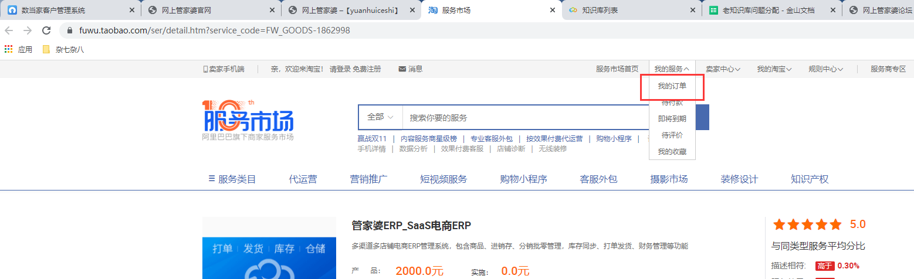The height and width of the screenshot is (279, 914).
Task: Open the 代运营 category navigation item
Action: click(303, 179)
